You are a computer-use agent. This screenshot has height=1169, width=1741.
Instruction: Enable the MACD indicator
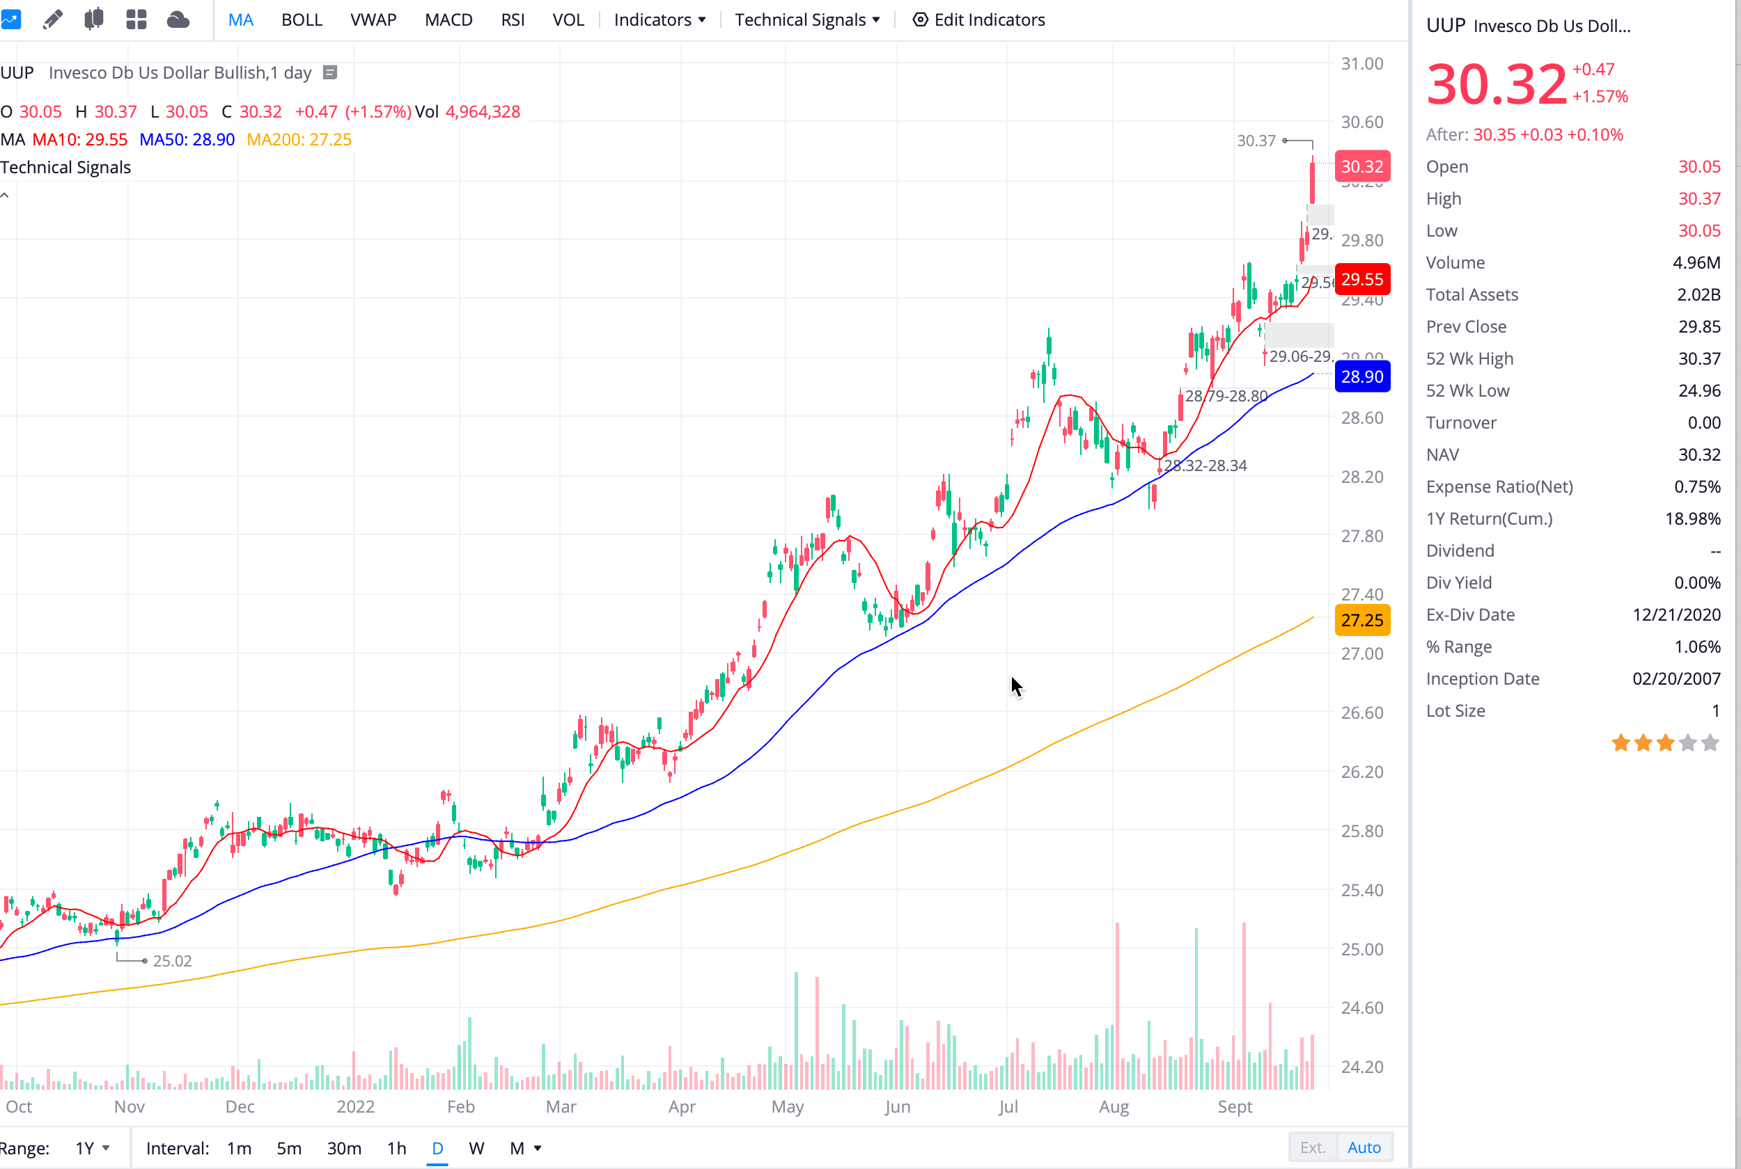[448, 19]
